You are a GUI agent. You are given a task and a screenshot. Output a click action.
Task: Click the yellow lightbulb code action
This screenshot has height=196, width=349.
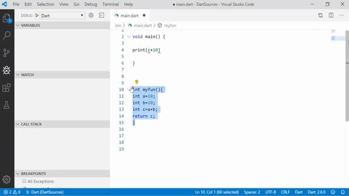(x=136, y=82)
